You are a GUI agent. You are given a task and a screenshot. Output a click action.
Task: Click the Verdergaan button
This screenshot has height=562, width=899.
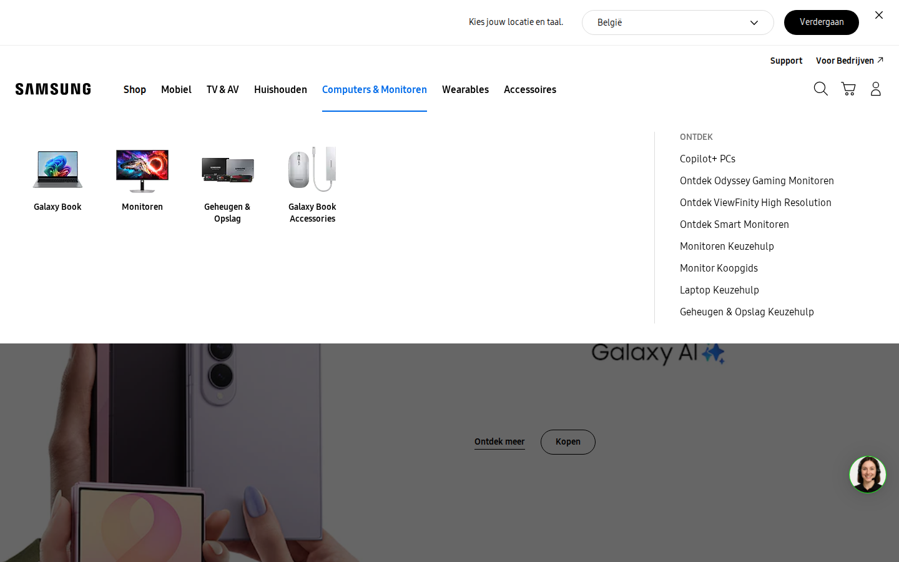coord(822,22)
